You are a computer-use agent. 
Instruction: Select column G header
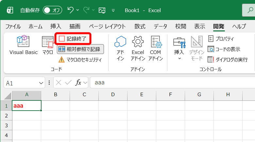click(199, 96)
